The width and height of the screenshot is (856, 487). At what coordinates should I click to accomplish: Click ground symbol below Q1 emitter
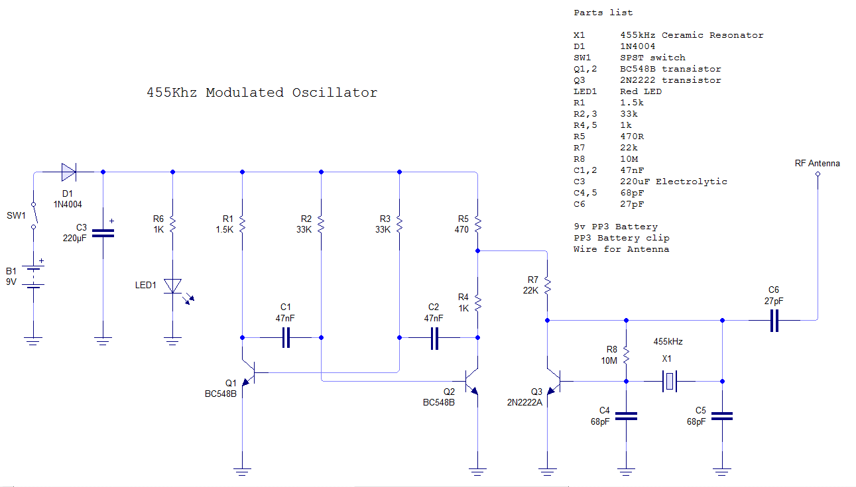coord(242,472)
